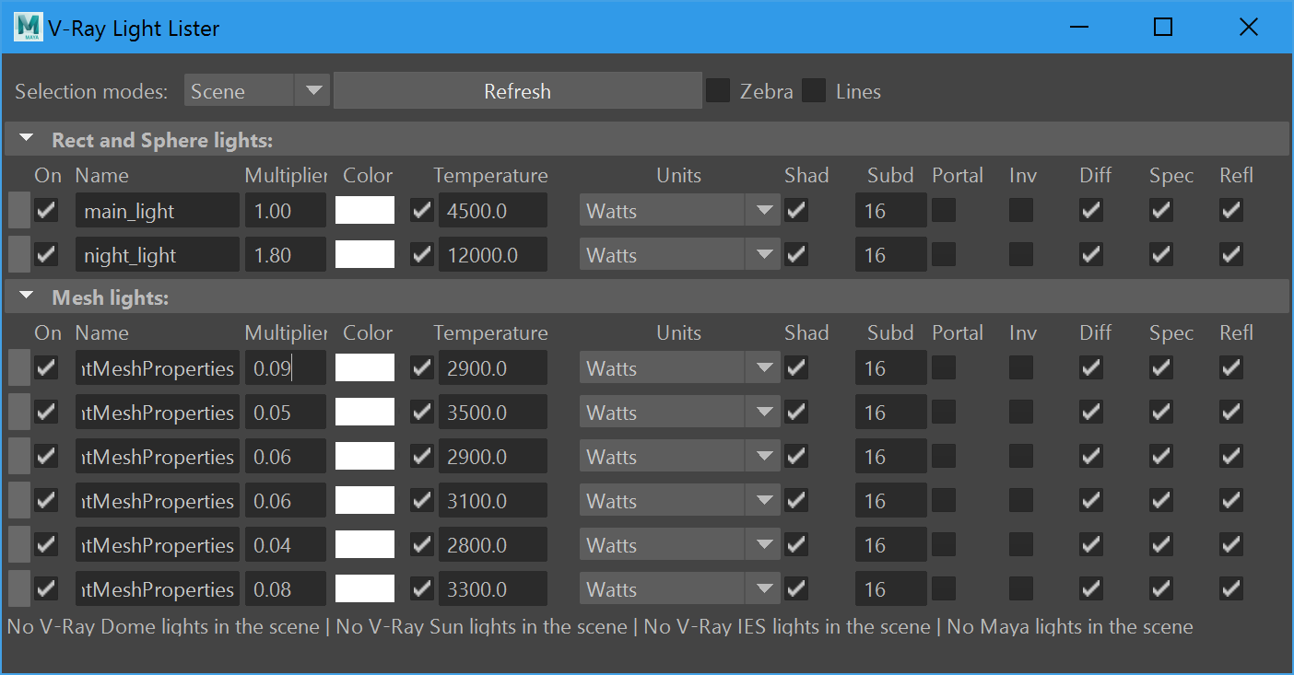Screen dimensions: 1294x675
Task: Click the gray selector square beside main_light
Action: 19,211
